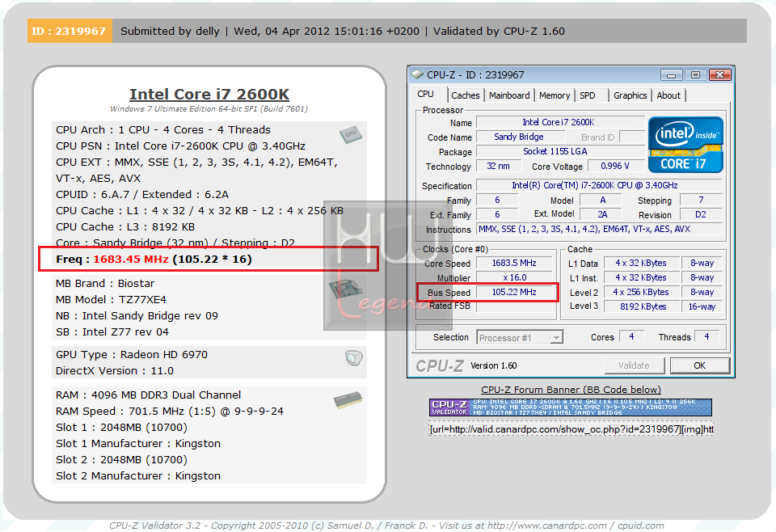Viewport: 776px width, 532px height.
Task: Select the SPD tab
Action: click(x=588, y=95)
